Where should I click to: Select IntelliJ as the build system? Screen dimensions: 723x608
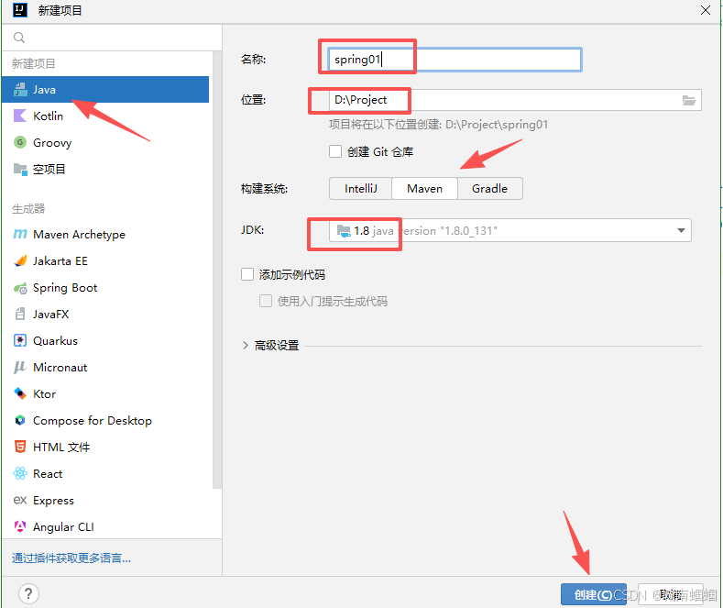360,188
